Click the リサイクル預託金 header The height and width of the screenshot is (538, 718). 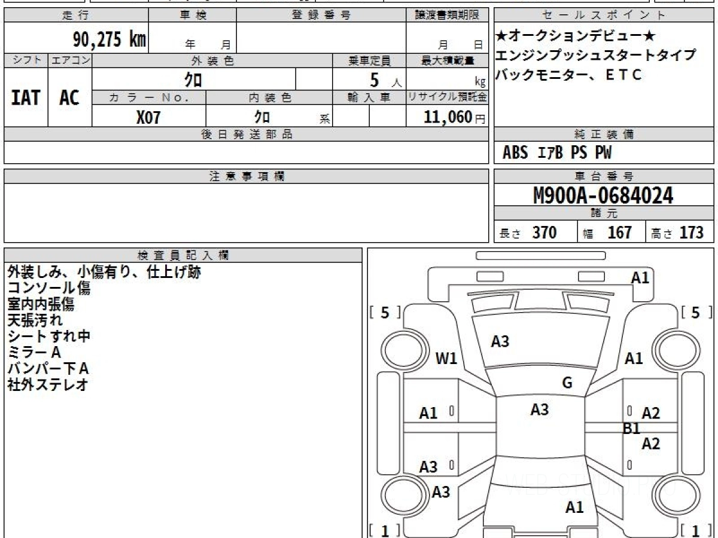click(447, 97)
